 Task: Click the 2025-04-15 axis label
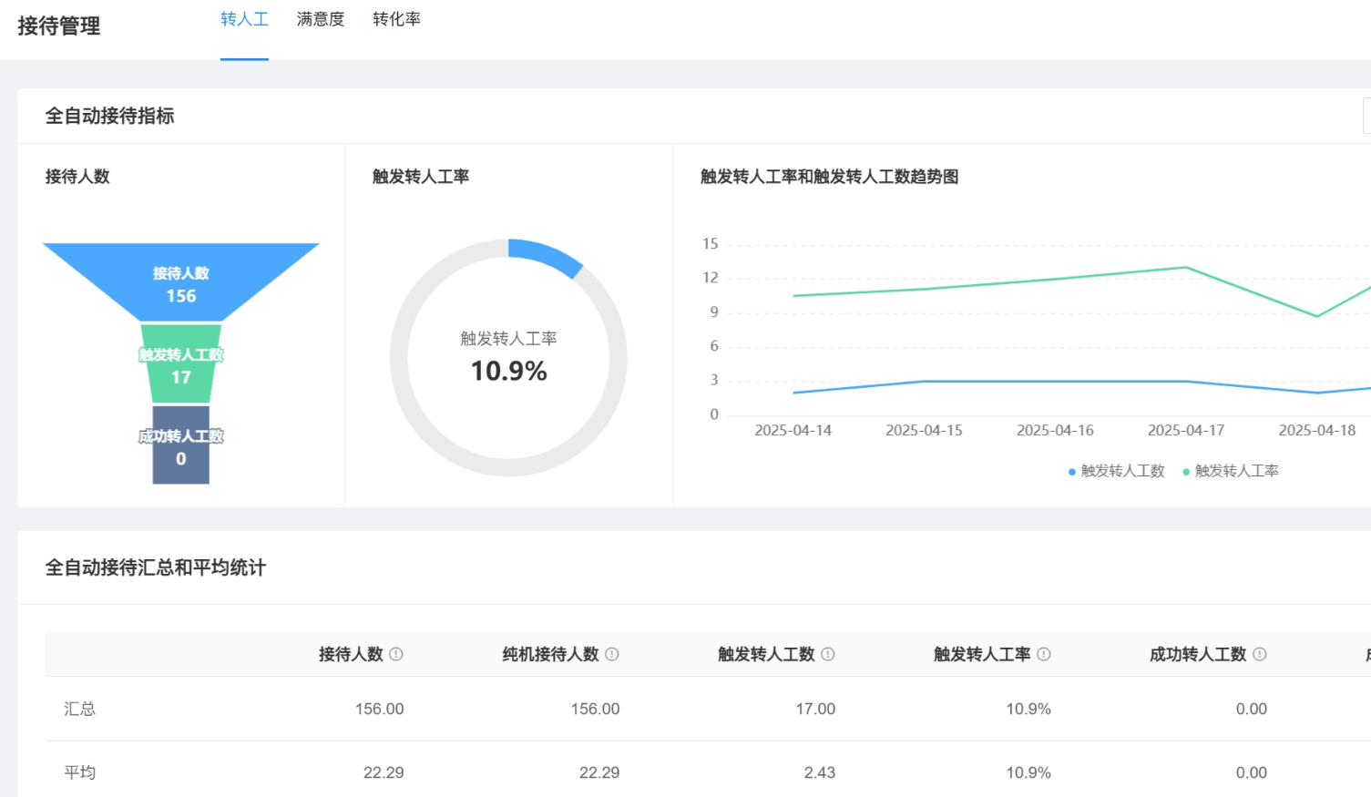tap(924, 430)
